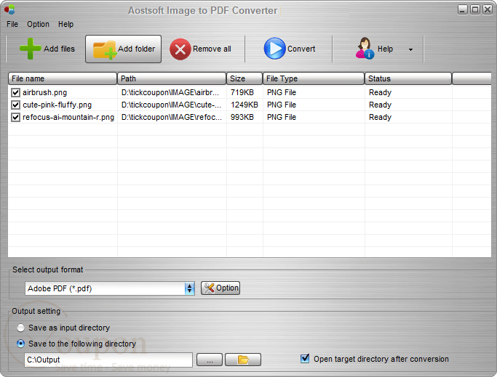This screenshot has height=377, width=497.
Task: Sort by File name column header
Action: click(63, 78)
